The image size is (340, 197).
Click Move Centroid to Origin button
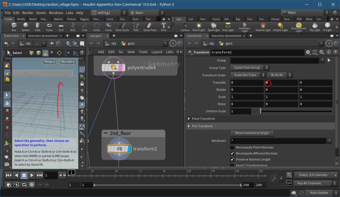tap(252, 133)
